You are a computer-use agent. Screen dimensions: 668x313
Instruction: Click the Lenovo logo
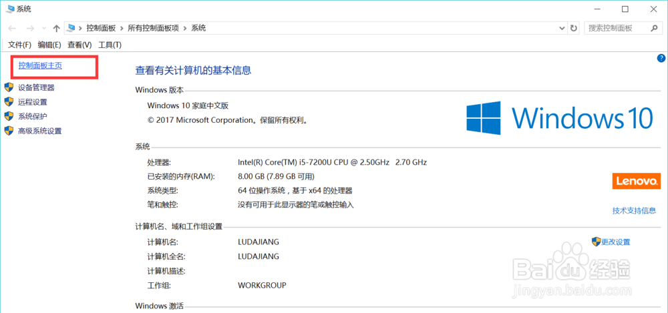[637, 181]
